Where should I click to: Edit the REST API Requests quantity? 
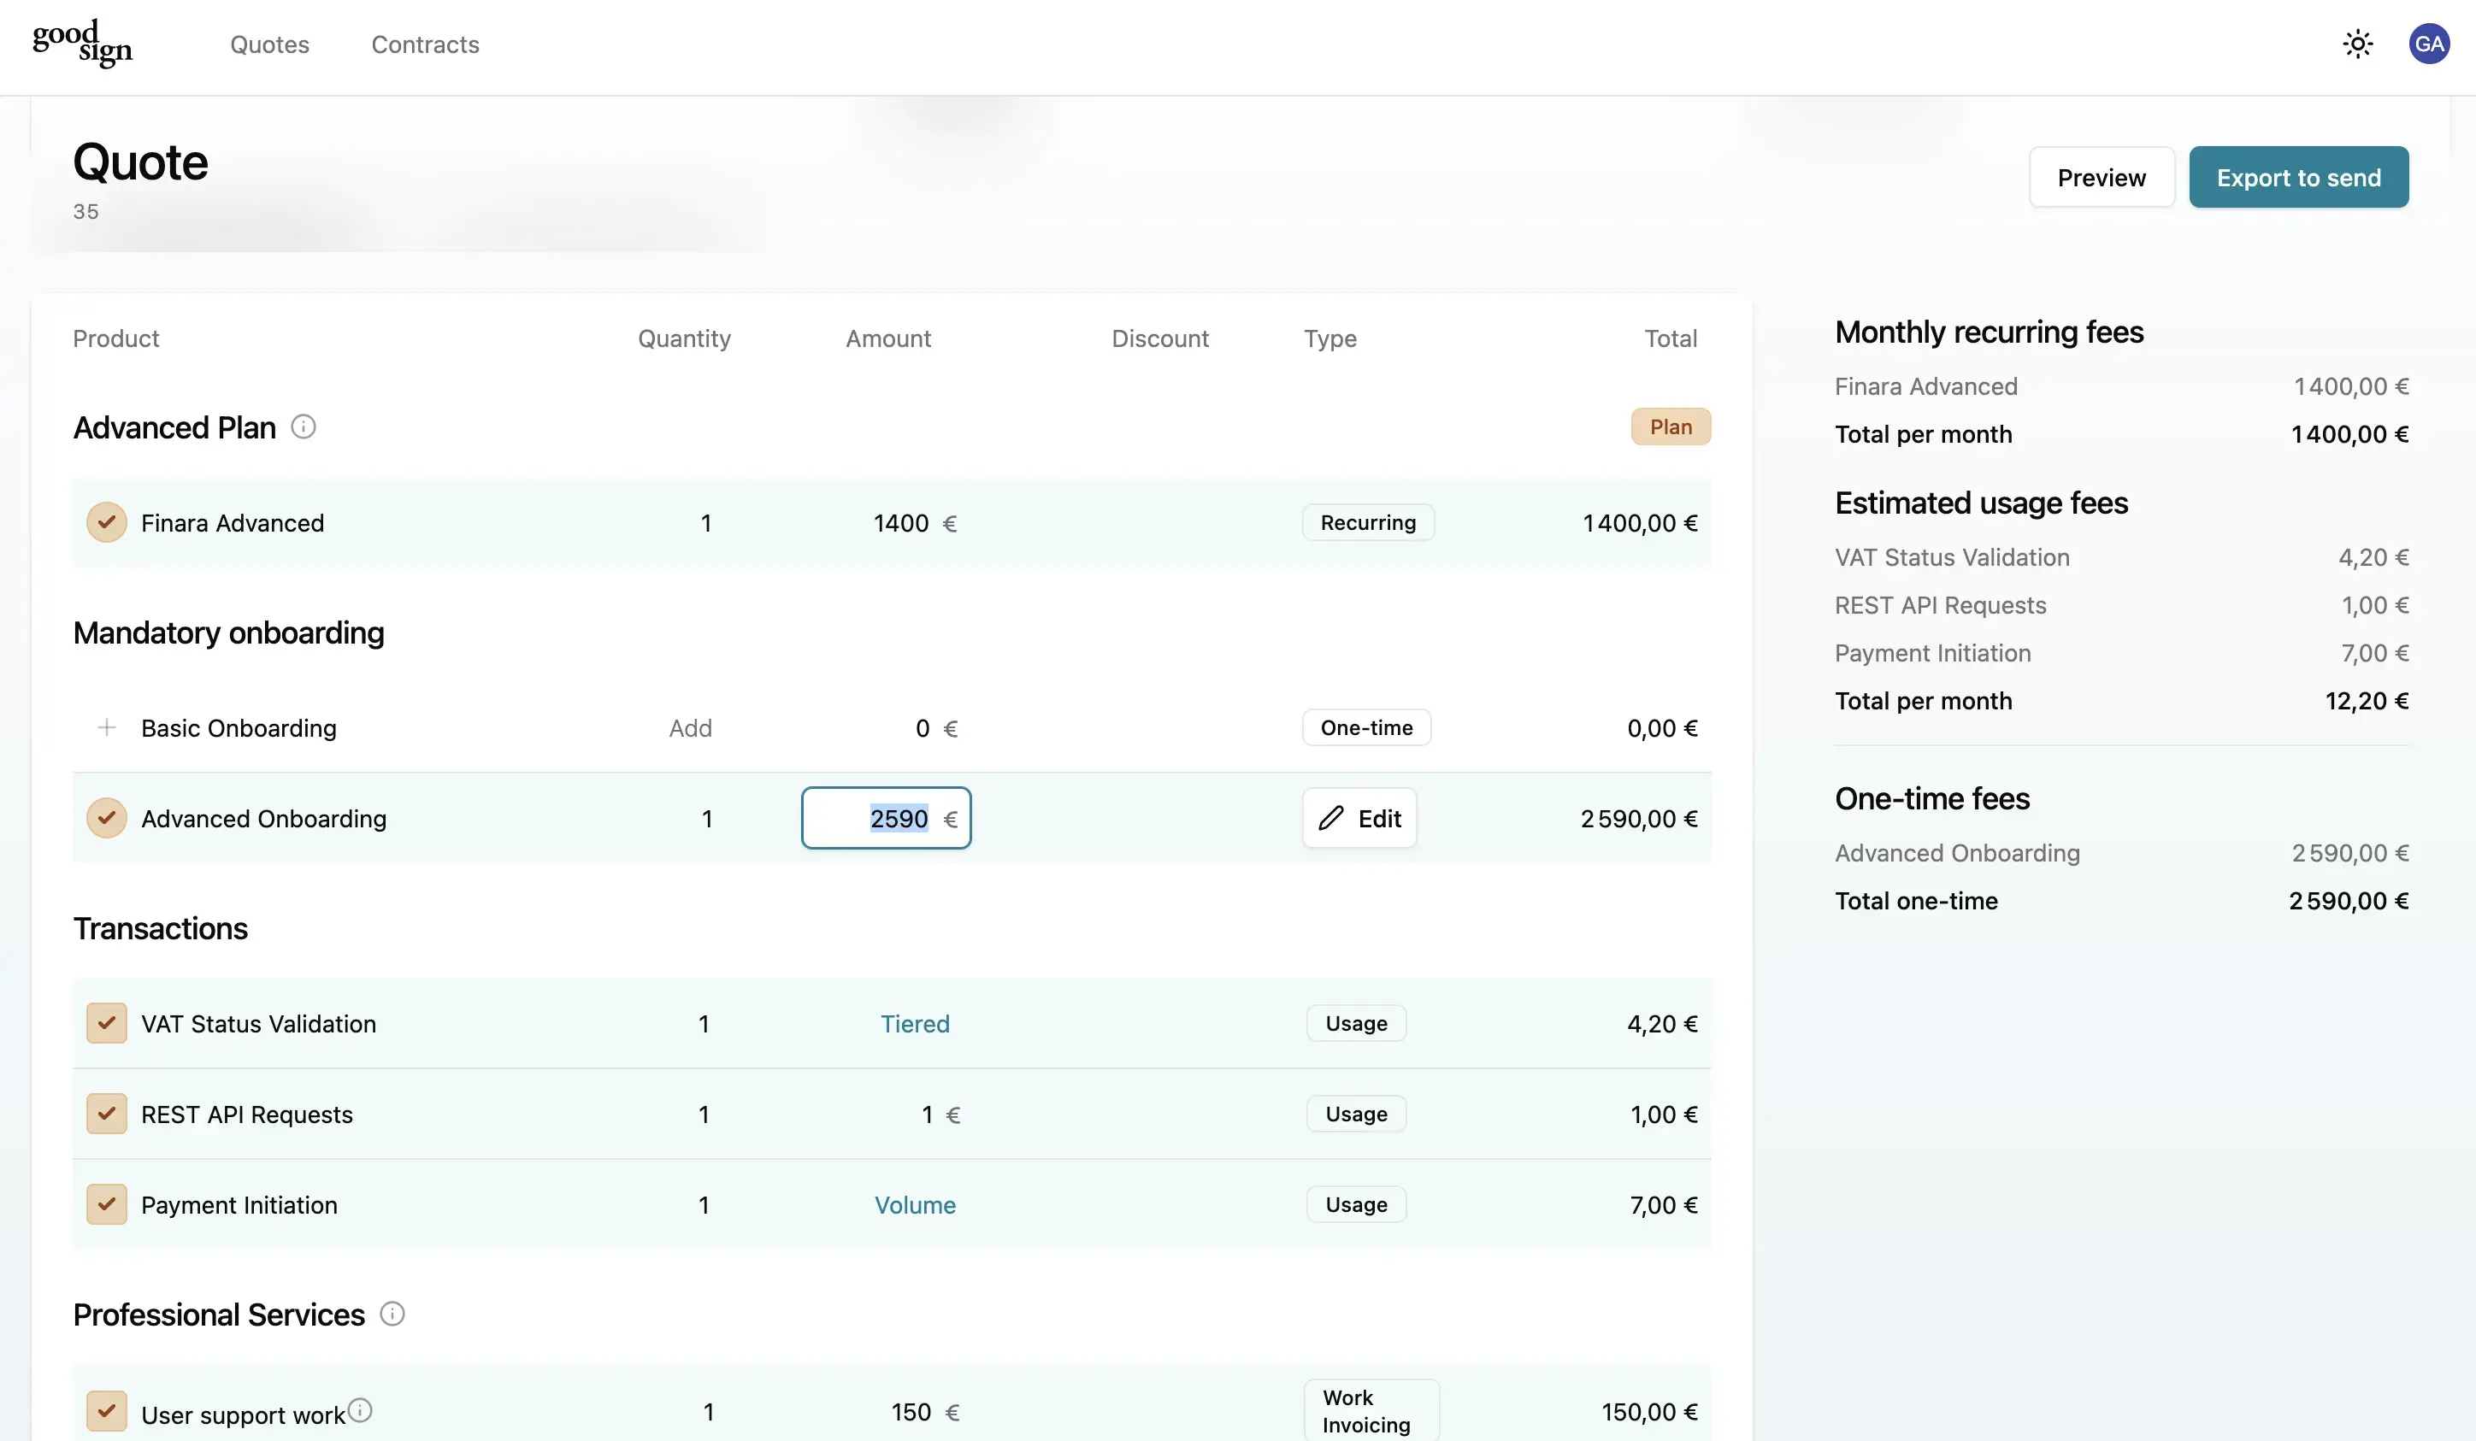(x=704, y=1115)
